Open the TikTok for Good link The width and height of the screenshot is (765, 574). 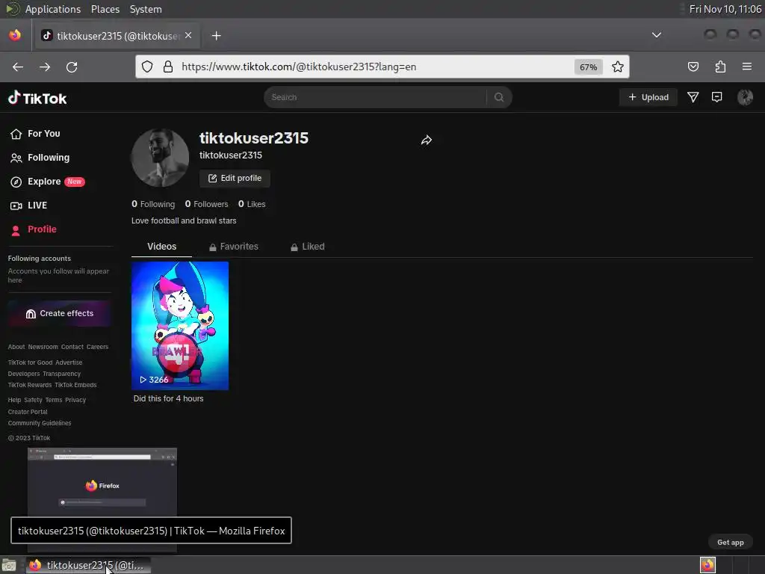click(30, 362)
